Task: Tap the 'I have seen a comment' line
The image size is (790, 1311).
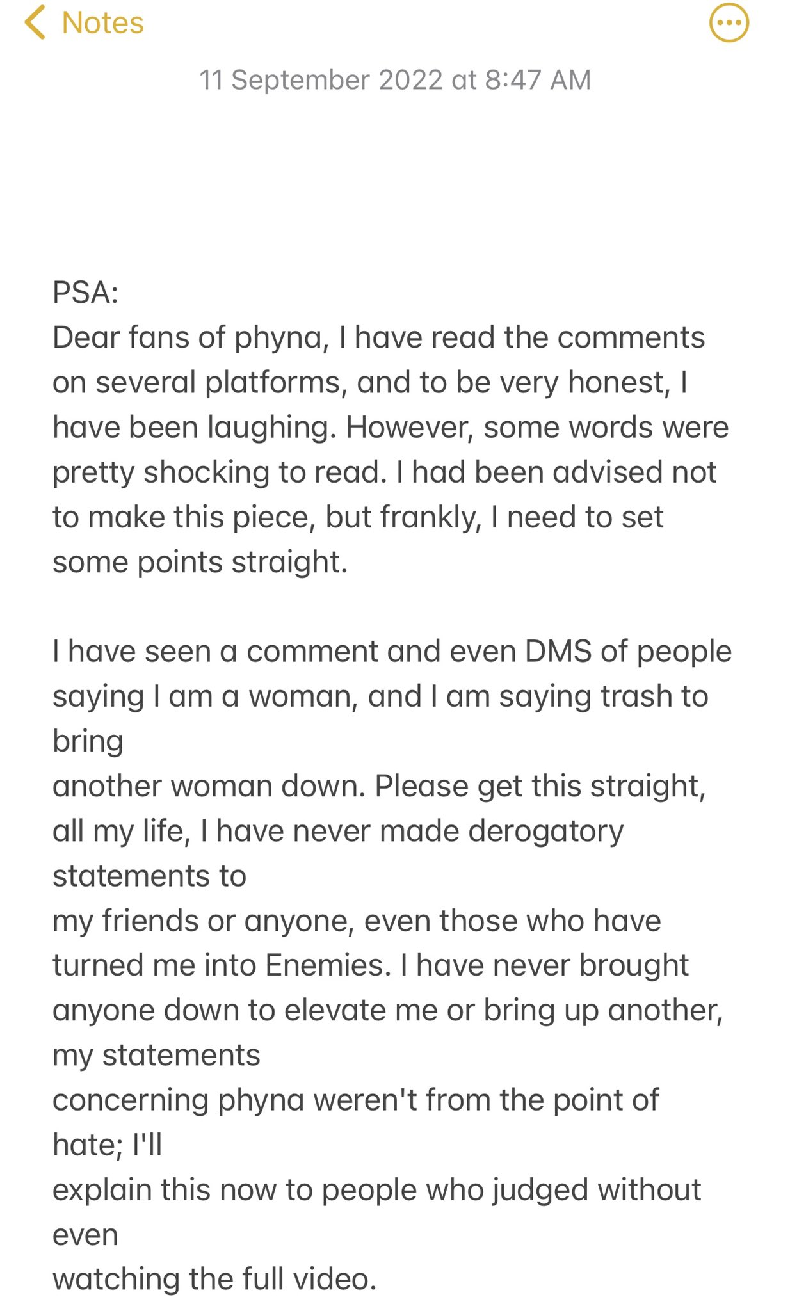Action: pos(392,652)
